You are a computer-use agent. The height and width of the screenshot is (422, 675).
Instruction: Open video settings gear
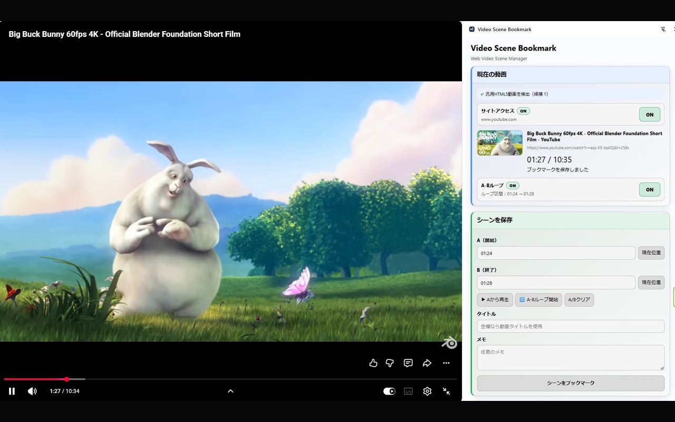pyautogui.click(x=427, y=391)
